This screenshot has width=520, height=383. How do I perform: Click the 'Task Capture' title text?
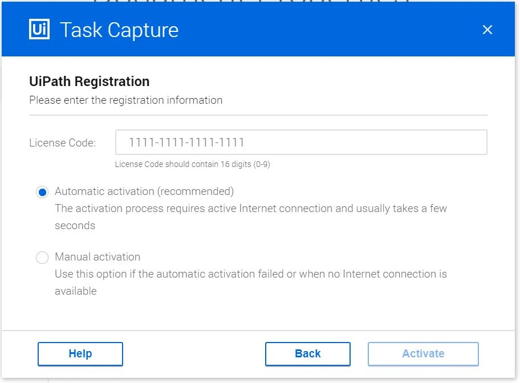[x=119, y=30]
